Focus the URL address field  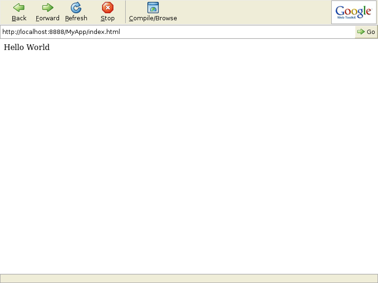(x=236, y=32)
